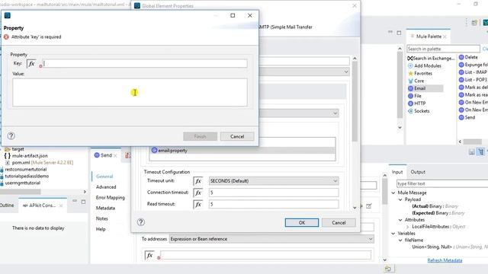Image resolution: width=488 pixels, height=274 pixels.
Task: Collapse the Variables tree node
Action: click(393, 234)
